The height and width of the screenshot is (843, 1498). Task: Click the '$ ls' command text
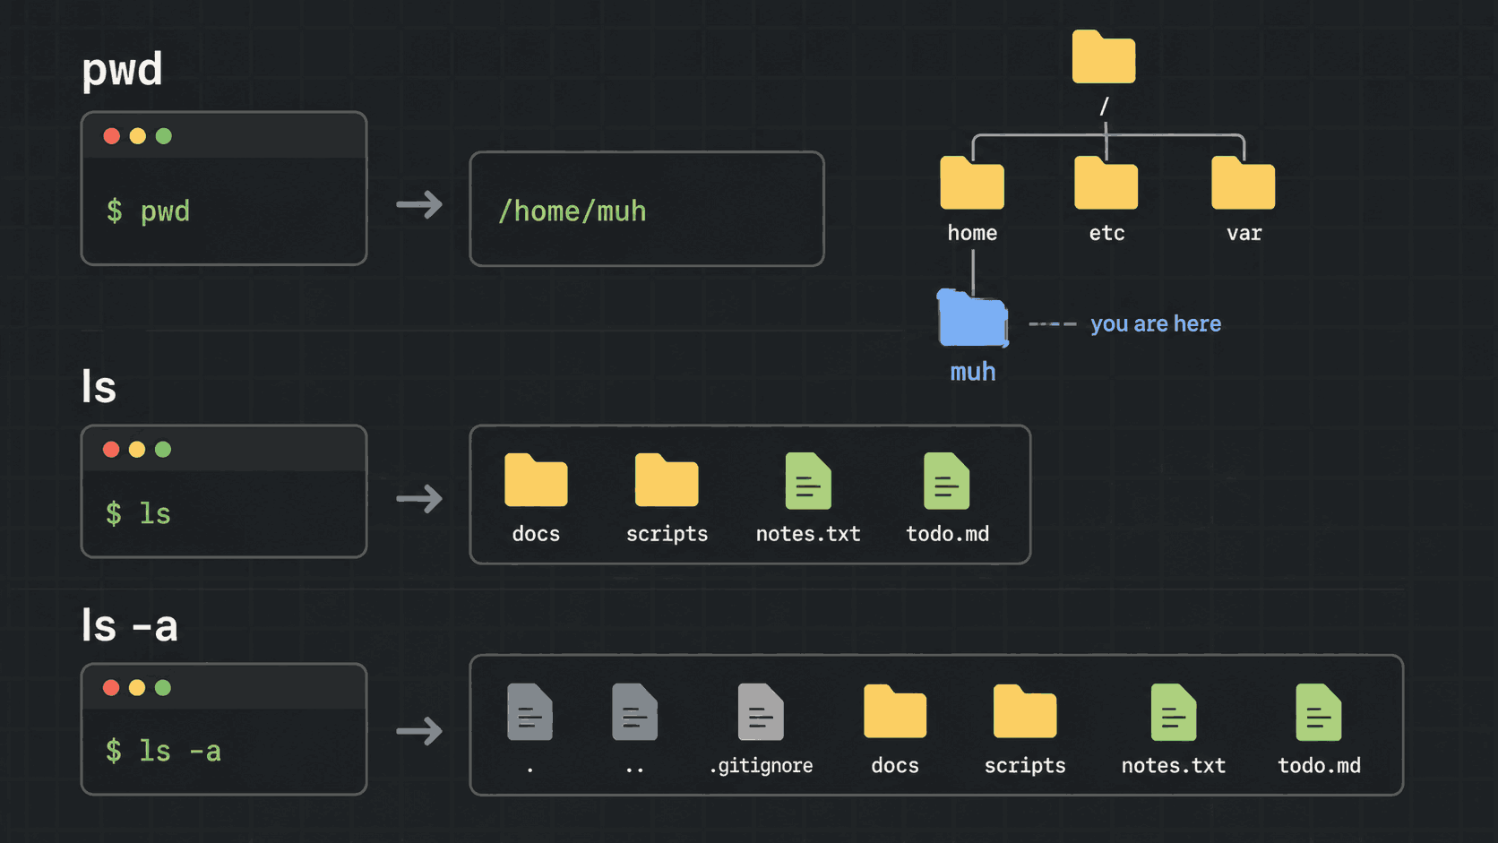click(138, 513)
